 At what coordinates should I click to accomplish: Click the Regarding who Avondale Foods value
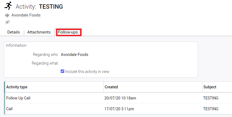74,55
